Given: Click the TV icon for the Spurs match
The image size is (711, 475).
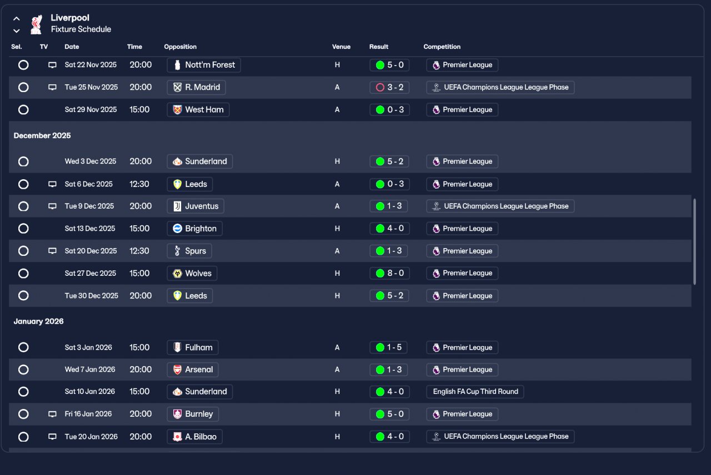Looking at the screenshot, I should (52, 251).
